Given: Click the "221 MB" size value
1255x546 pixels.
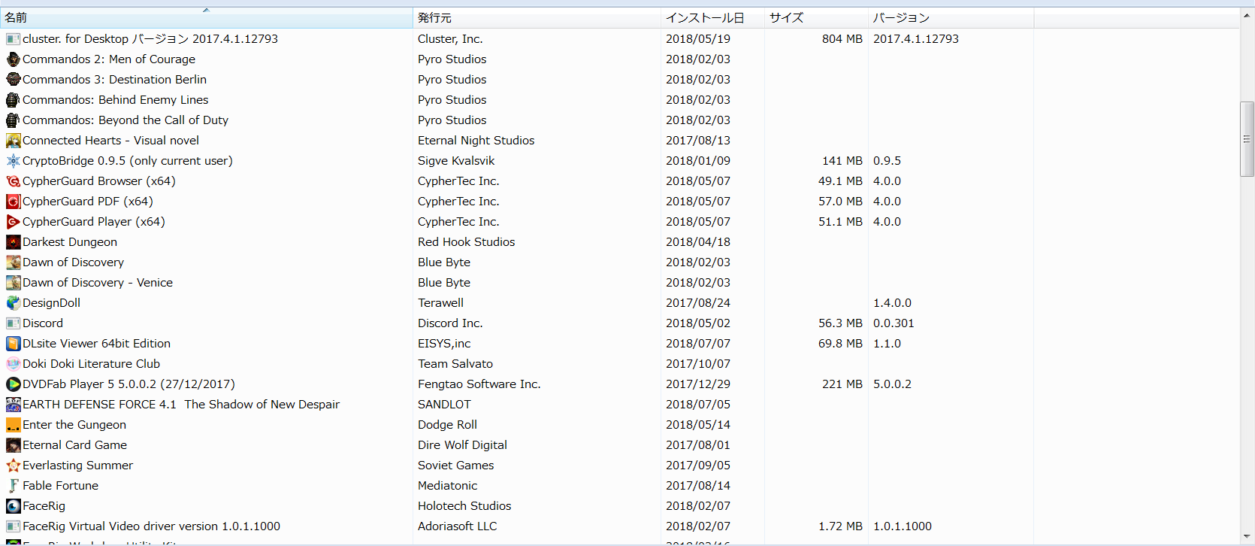Looking at the screenshot, I should 842,384.
